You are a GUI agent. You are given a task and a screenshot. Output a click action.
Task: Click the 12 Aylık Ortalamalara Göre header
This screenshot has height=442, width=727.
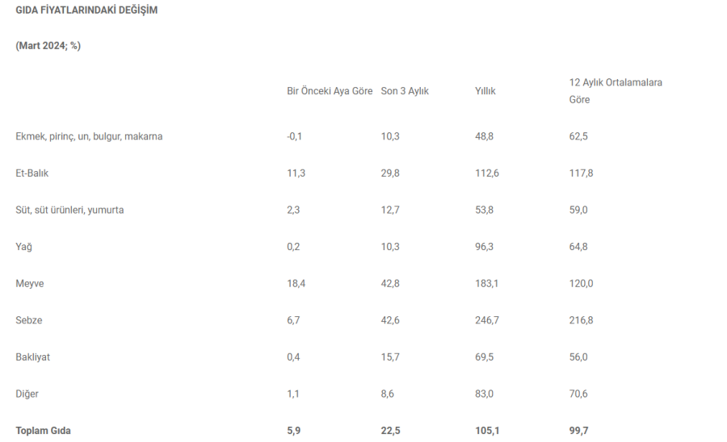pos(616,91)
